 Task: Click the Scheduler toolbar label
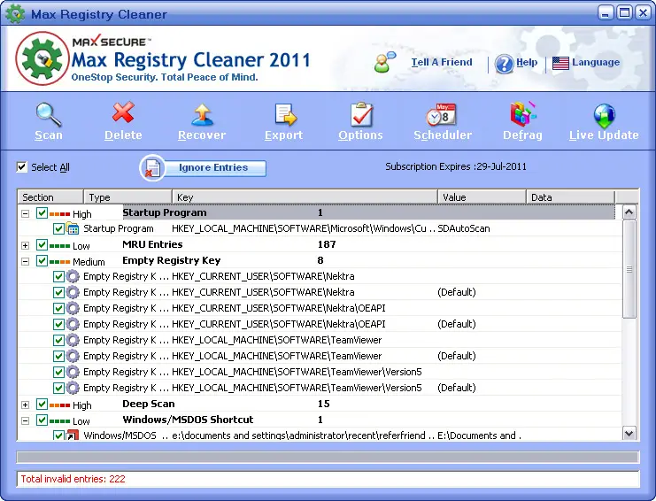point(443,135)
